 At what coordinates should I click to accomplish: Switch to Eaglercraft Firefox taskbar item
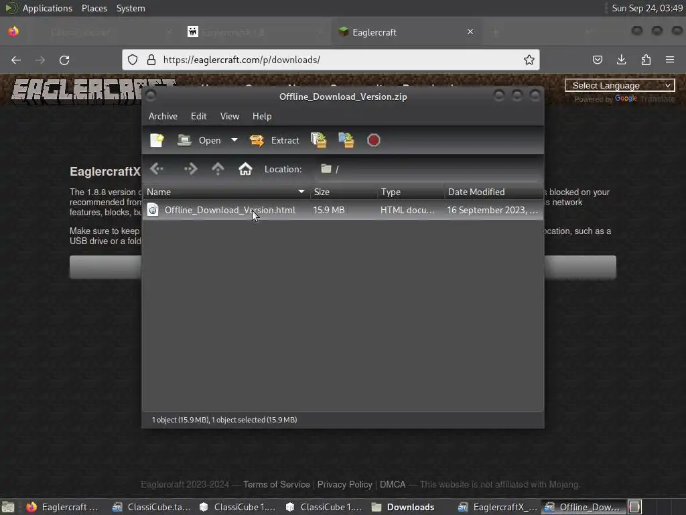(62, 507)
